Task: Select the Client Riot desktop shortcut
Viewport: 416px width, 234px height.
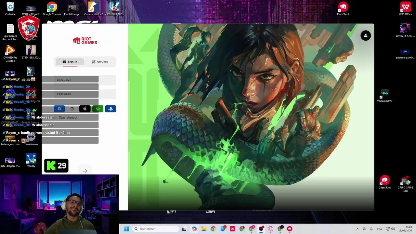Action: [384, 182]
